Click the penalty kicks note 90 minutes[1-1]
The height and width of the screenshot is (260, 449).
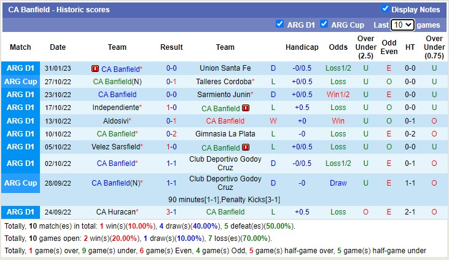(x=224, y=200)
